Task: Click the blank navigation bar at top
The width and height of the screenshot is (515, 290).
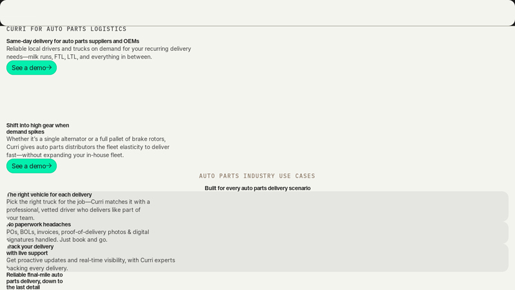Action: pyautogui.click(x=257, y=13)
